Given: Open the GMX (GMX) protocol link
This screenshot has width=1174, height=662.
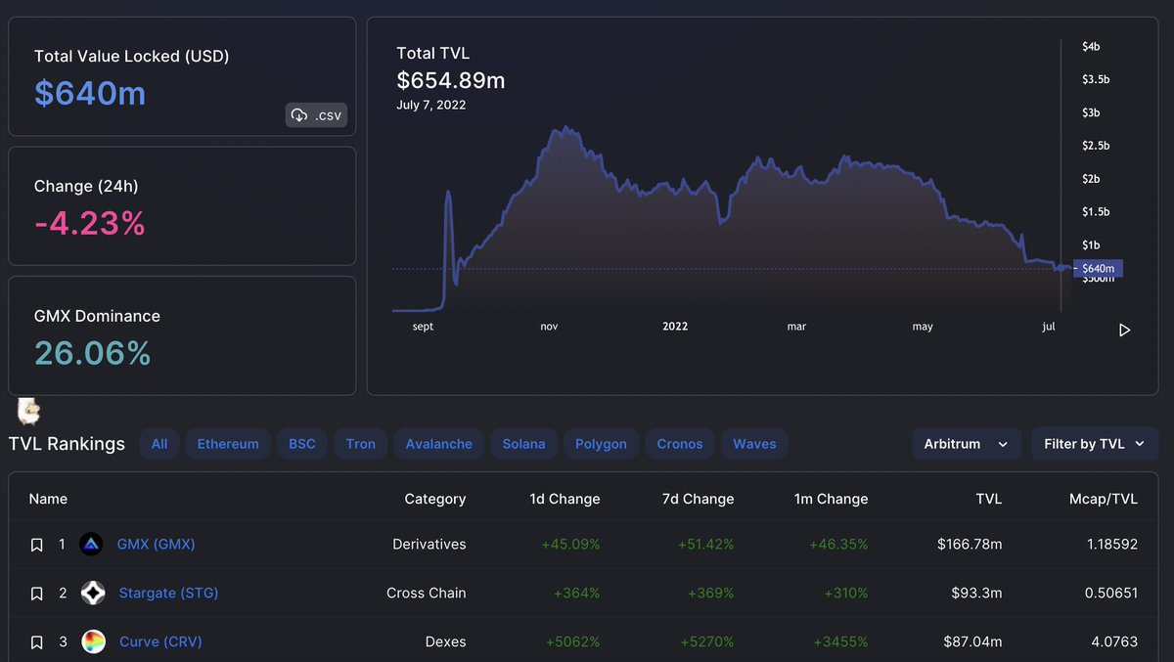Looking at the screenshot, I should click(156, 544).
